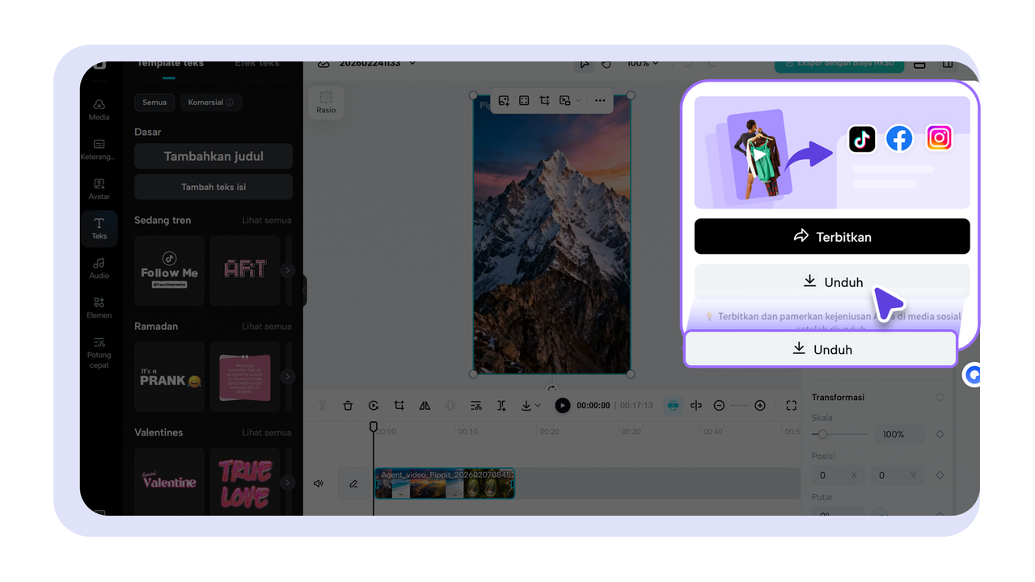Click the fit-frame icon in floating toolbar

pyautogui.click(x=524, y=101)
